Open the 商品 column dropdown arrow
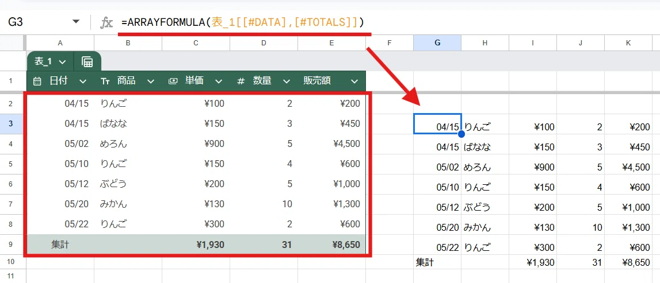This screenshot has width=660, height=283. tap(151, 82)
